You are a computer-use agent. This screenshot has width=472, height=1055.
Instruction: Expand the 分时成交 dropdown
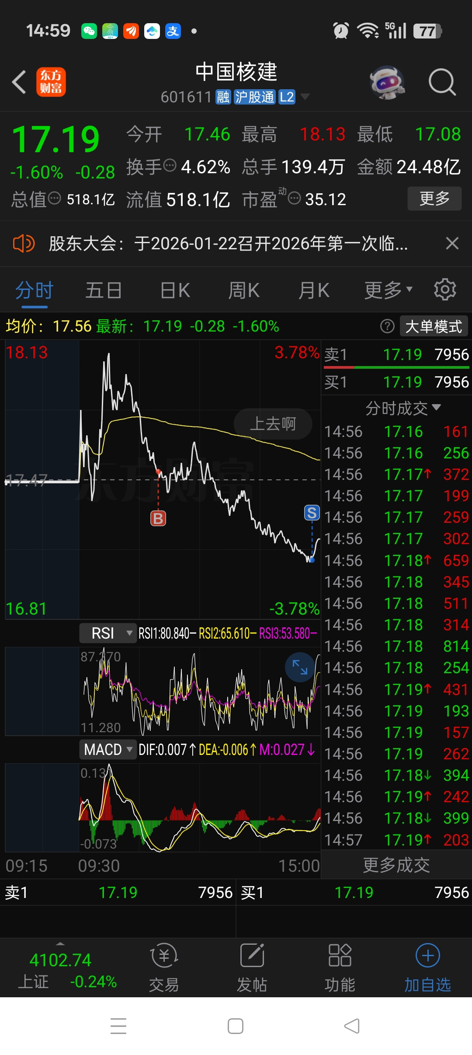[403, 408]
